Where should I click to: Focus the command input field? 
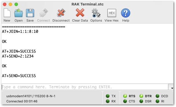(85, 87)
